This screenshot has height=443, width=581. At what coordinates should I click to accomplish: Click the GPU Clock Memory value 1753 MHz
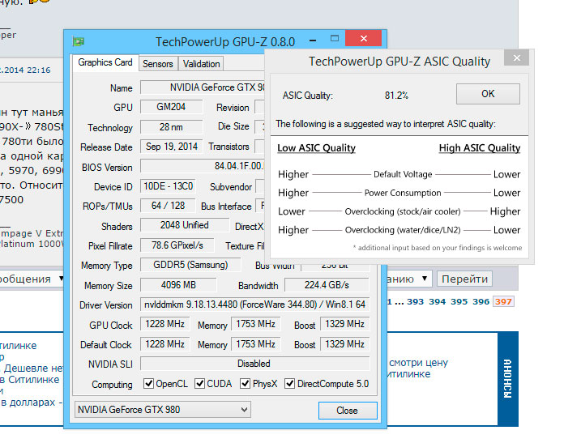[x=256, y=324]
